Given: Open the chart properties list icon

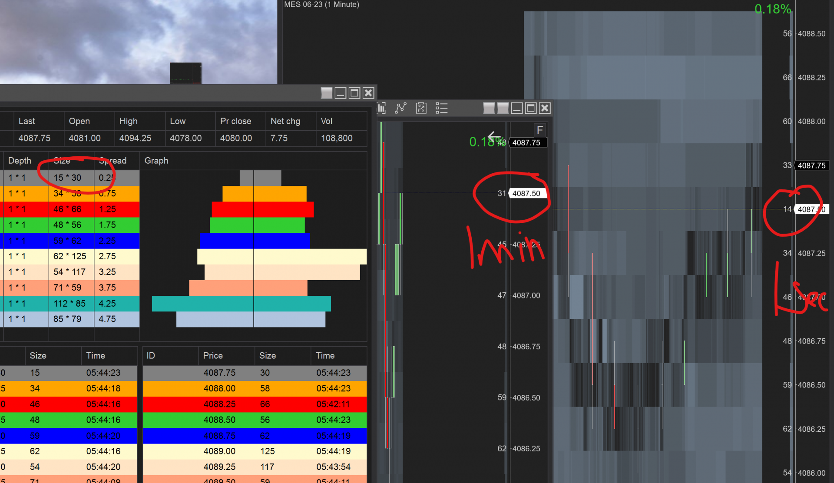Looking at the screenshot, I should [x=441, y=108].
